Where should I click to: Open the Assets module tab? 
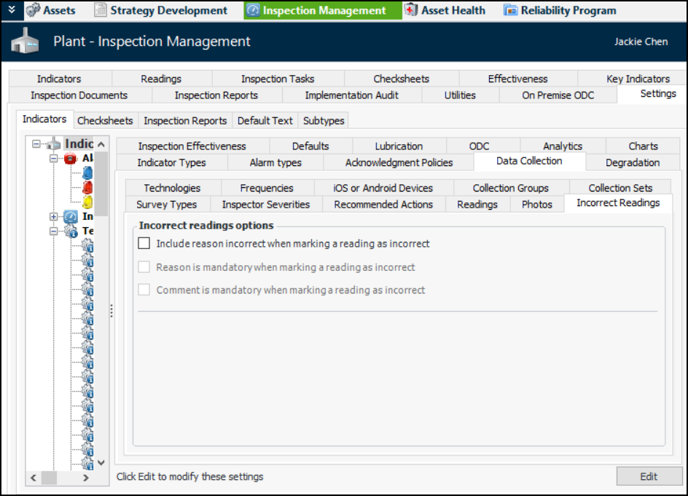(50, 10)
